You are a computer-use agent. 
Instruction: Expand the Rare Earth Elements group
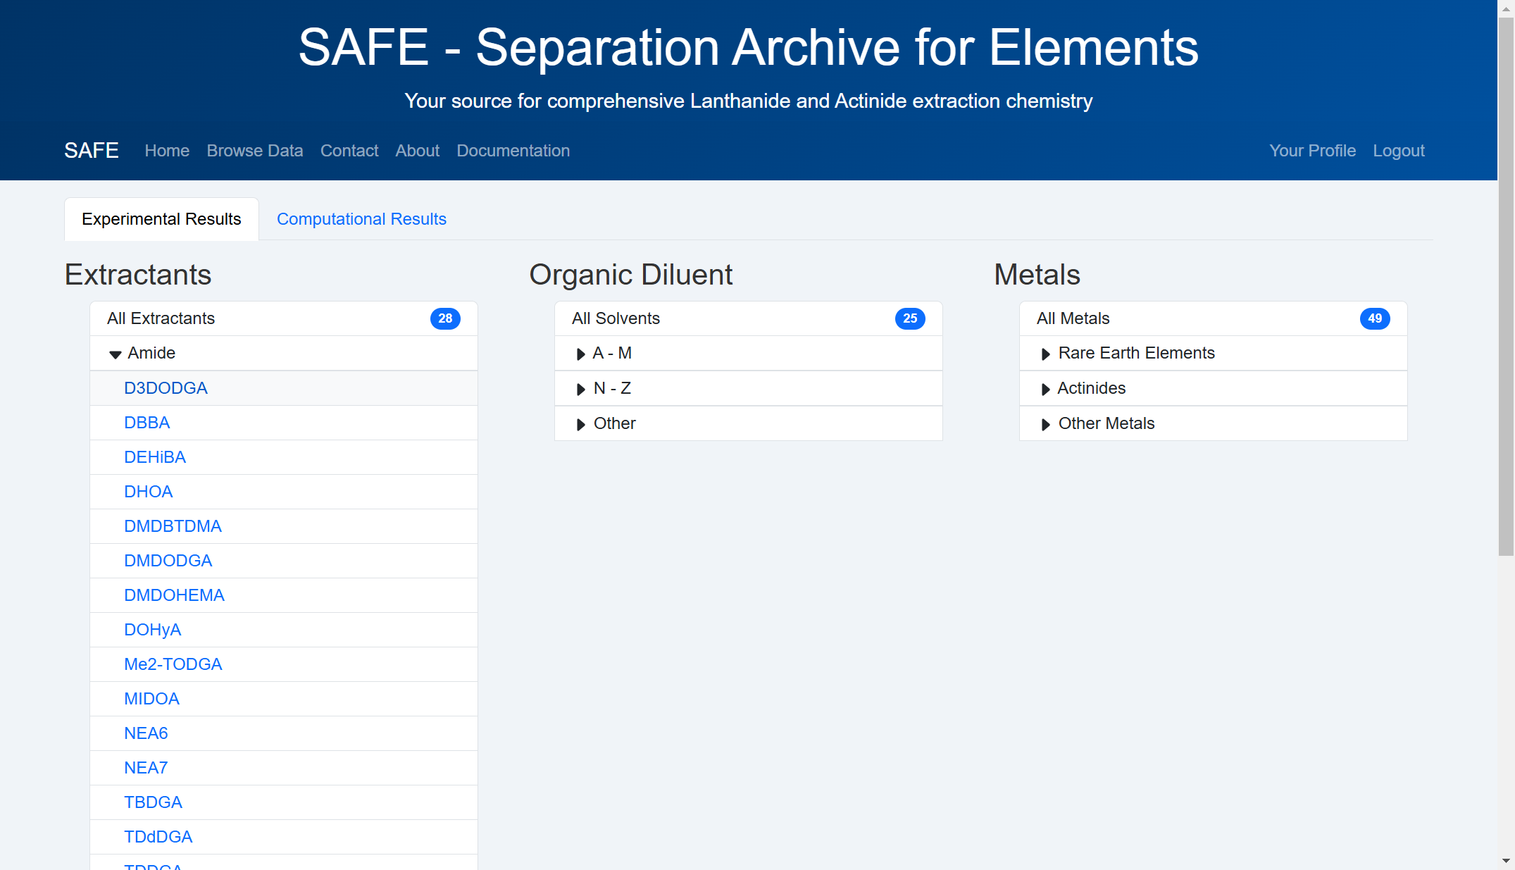pos(1213,353)
